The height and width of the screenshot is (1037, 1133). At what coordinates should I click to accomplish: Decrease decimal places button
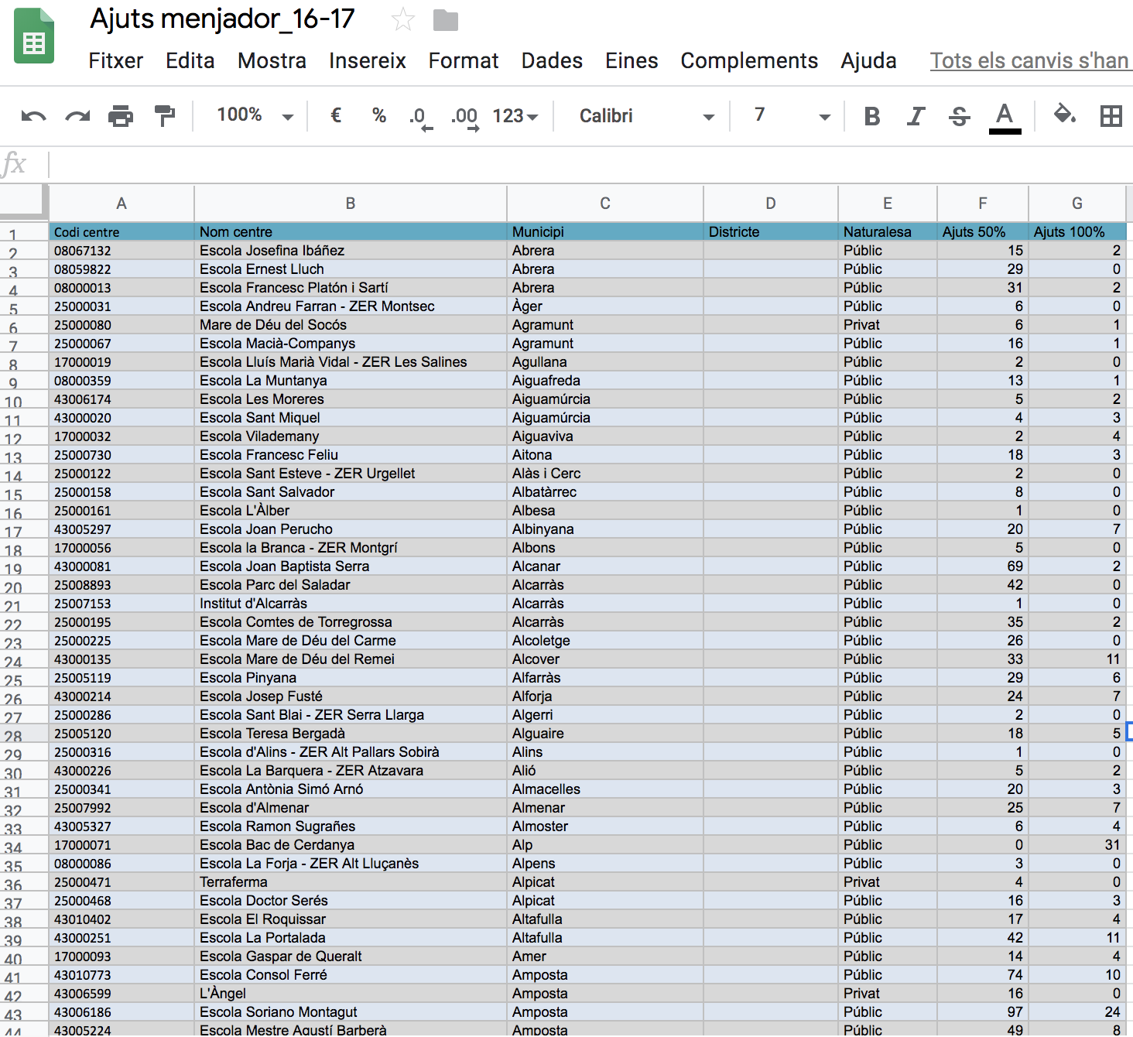click(421, 118)
